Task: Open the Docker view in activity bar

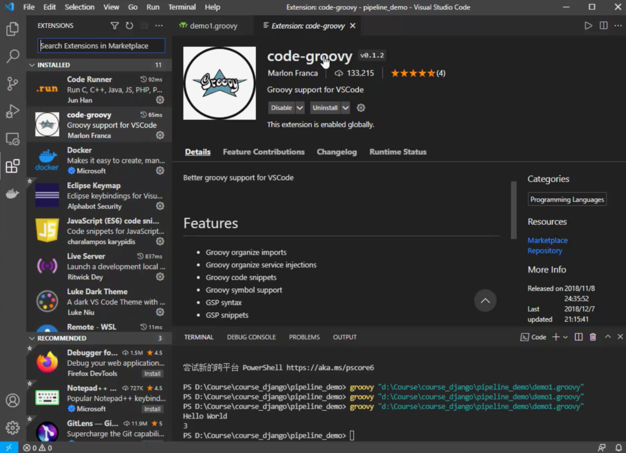Action: click(x=13, y=193)
